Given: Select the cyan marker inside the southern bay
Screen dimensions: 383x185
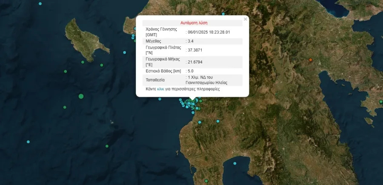Looking at the screenshot, I should [x=234, y=163].
